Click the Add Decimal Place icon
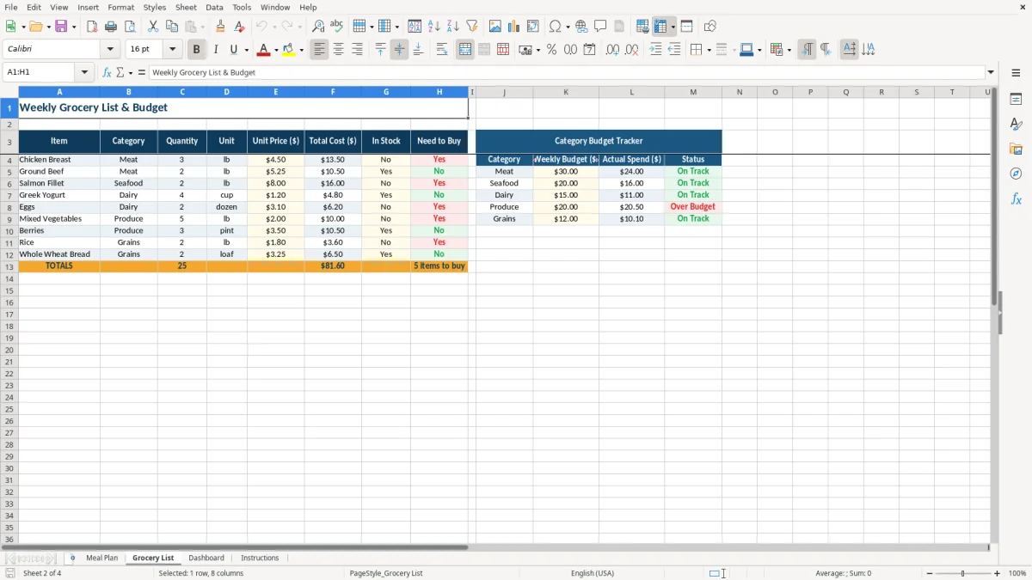The height and width of the screenshot is (580, 1032). coord(612,50)
